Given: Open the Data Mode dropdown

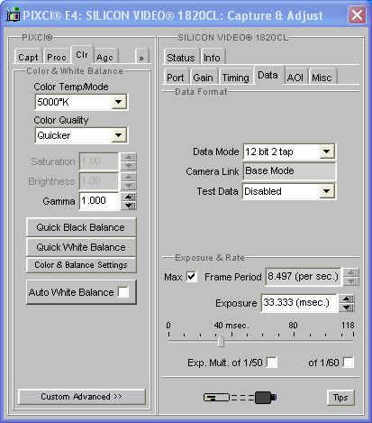Looking at the screenshot, I should (x=327, y=152).
